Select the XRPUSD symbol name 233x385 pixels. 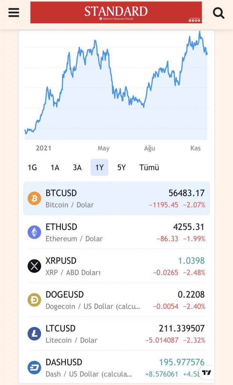pyautogui.click(x=61, y=261)
